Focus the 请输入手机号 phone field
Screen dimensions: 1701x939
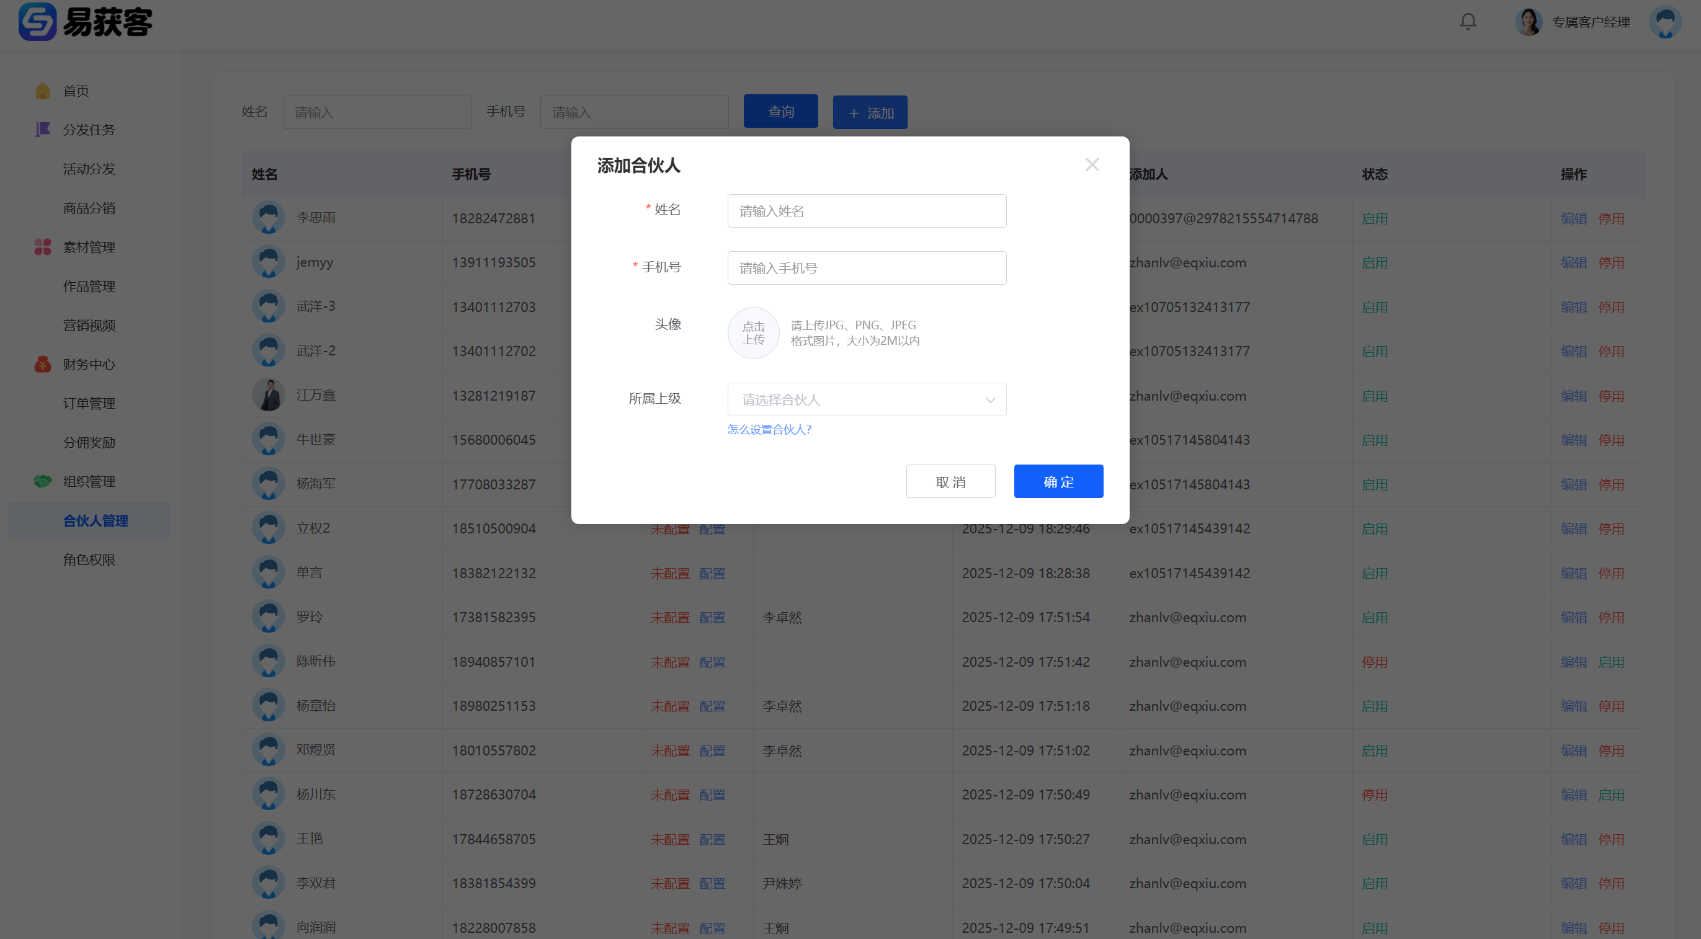(867, 268)
